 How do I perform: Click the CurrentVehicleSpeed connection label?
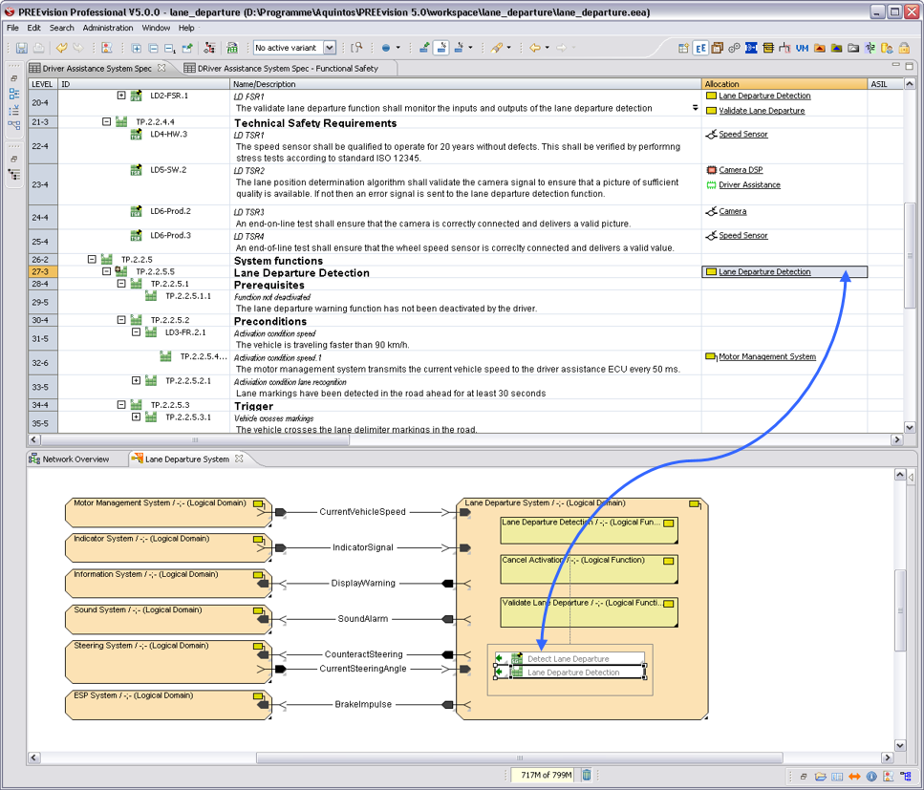coord(362,511)
